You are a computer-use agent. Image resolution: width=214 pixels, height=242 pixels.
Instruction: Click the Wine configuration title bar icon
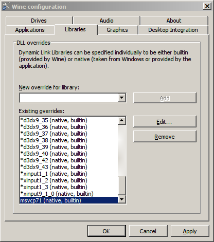[x=6, y=6]
